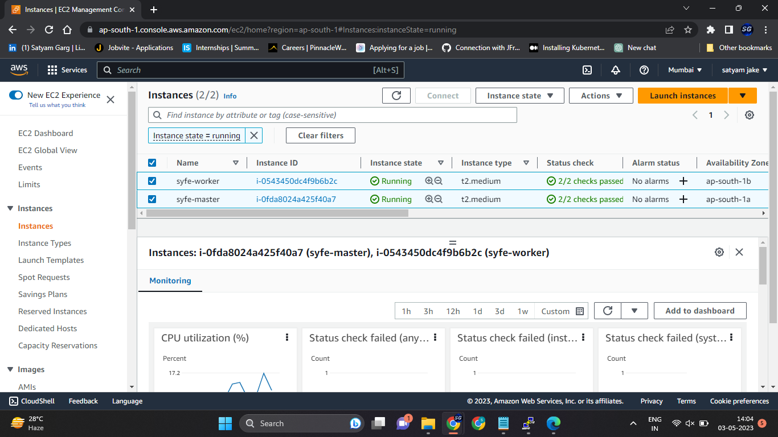Open the AWS notifications bell
Screen dimensions: 778x437
click(615, 69)
